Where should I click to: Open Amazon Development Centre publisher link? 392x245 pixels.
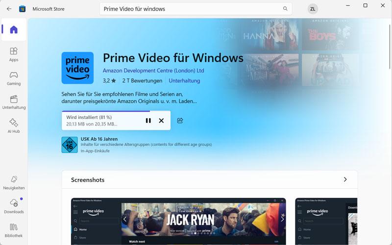pyautogui.click(x=153, y=71)
